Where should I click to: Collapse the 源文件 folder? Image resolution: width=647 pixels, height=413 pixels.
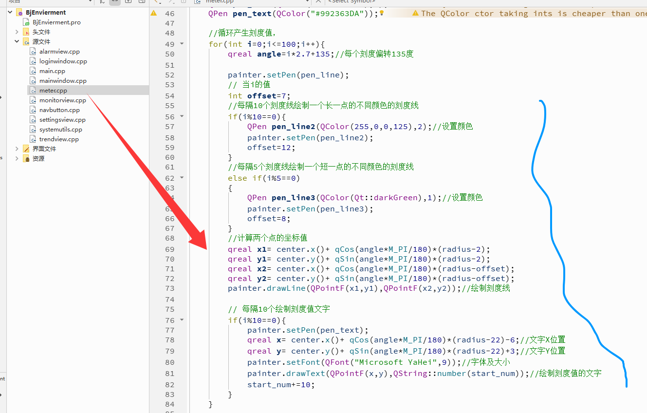(17, 42)
